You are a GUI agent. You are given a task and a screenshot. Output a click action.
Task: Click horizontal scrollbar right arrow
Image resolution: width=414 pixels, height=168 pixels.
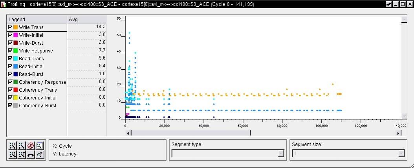[x=398, y=133]
